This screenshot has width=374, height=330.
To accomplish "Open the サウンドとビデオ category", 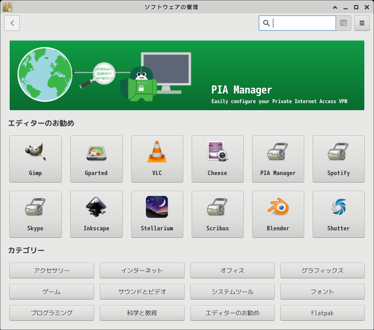I will point(142,292).
